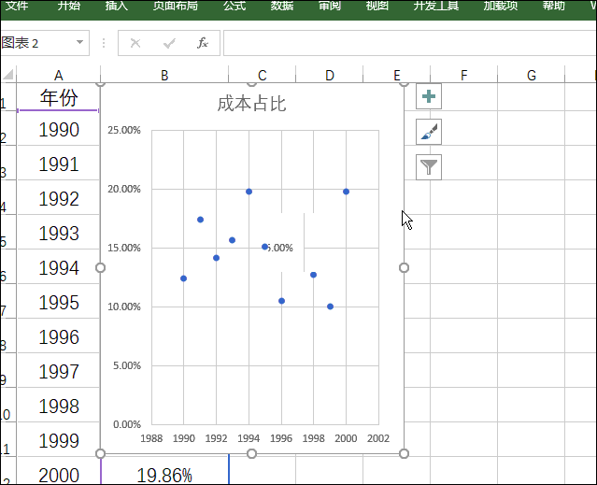The image size is (597, 485).
Task: Open the Chart Styles brush button
Action: [429, 132]
